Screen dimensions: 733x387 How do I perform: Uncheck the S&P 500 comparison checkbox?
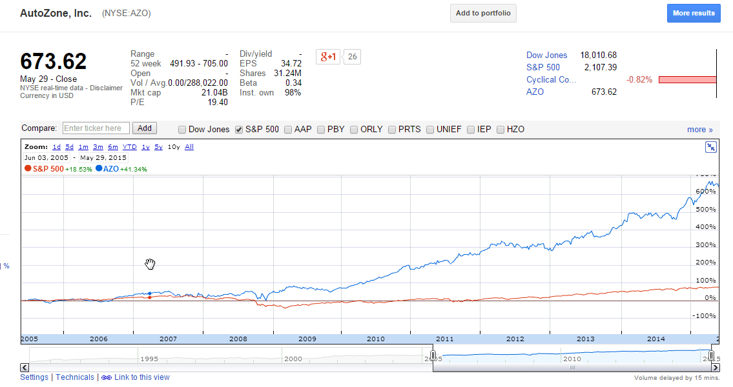[x=239, y=130]
